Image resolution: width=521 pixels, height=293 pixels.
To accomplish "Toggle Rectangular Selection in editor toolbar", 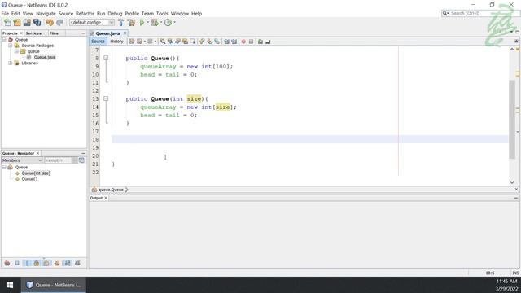I will [193, 42].
